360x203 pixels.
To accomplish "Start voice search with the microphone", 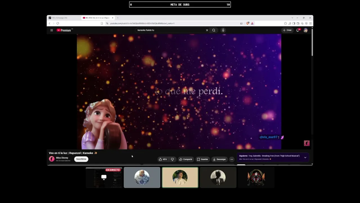I will (223, 30).
